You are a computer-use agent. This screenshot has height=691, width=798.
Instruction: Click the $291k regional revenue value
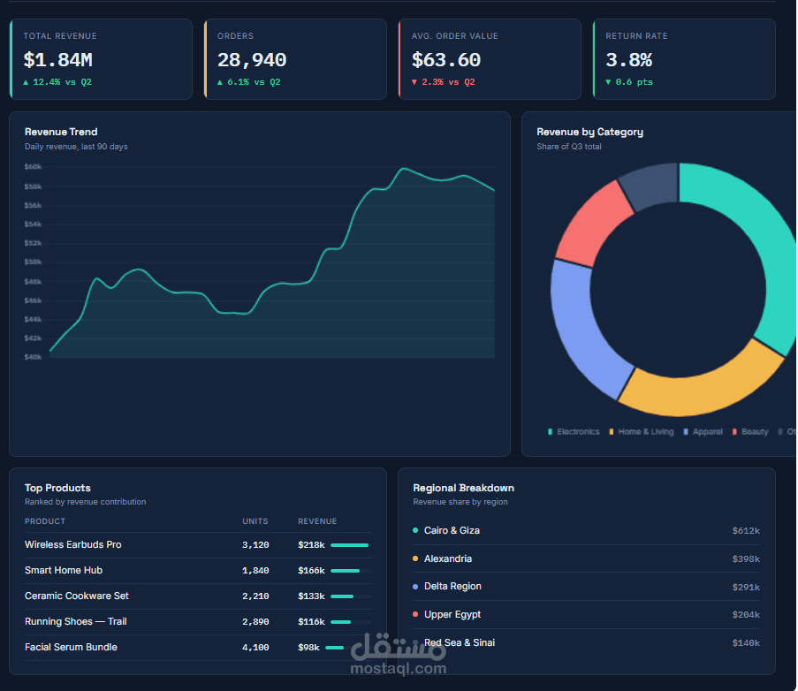click(x=746, y=588)
